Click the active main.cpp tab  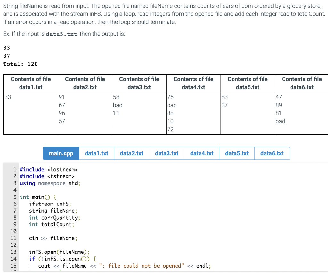click(61, 153)
